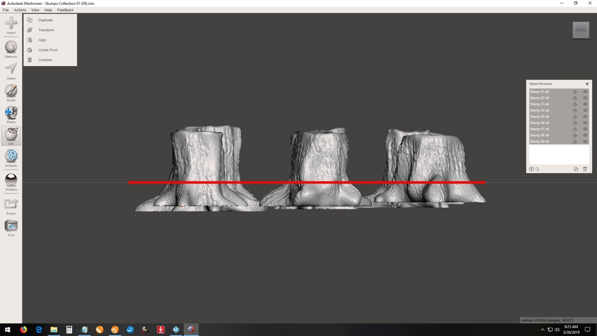Select Stump 01.stl in Object Browser

pos(540,91)
